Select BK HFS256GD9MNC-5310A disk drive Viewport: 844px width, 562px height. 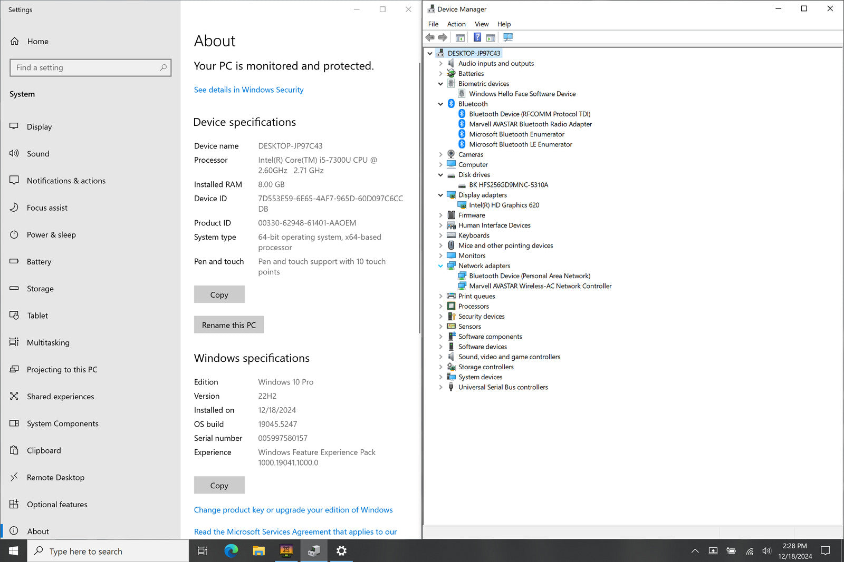pyautogui.click(x=509, y=185)
